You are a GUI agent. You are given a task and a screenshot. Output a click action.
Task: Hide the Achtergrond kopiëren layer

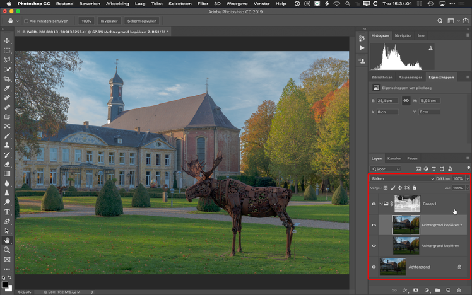click(x=374, y=246)
